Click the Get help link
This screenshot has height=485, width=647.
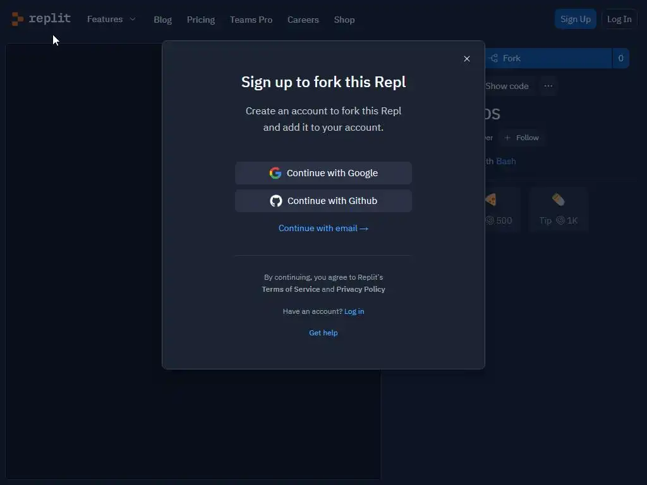tap(323, 333)
